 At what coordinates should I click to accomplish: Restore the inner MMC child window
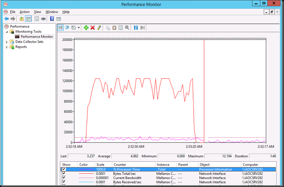coord(272,12)
